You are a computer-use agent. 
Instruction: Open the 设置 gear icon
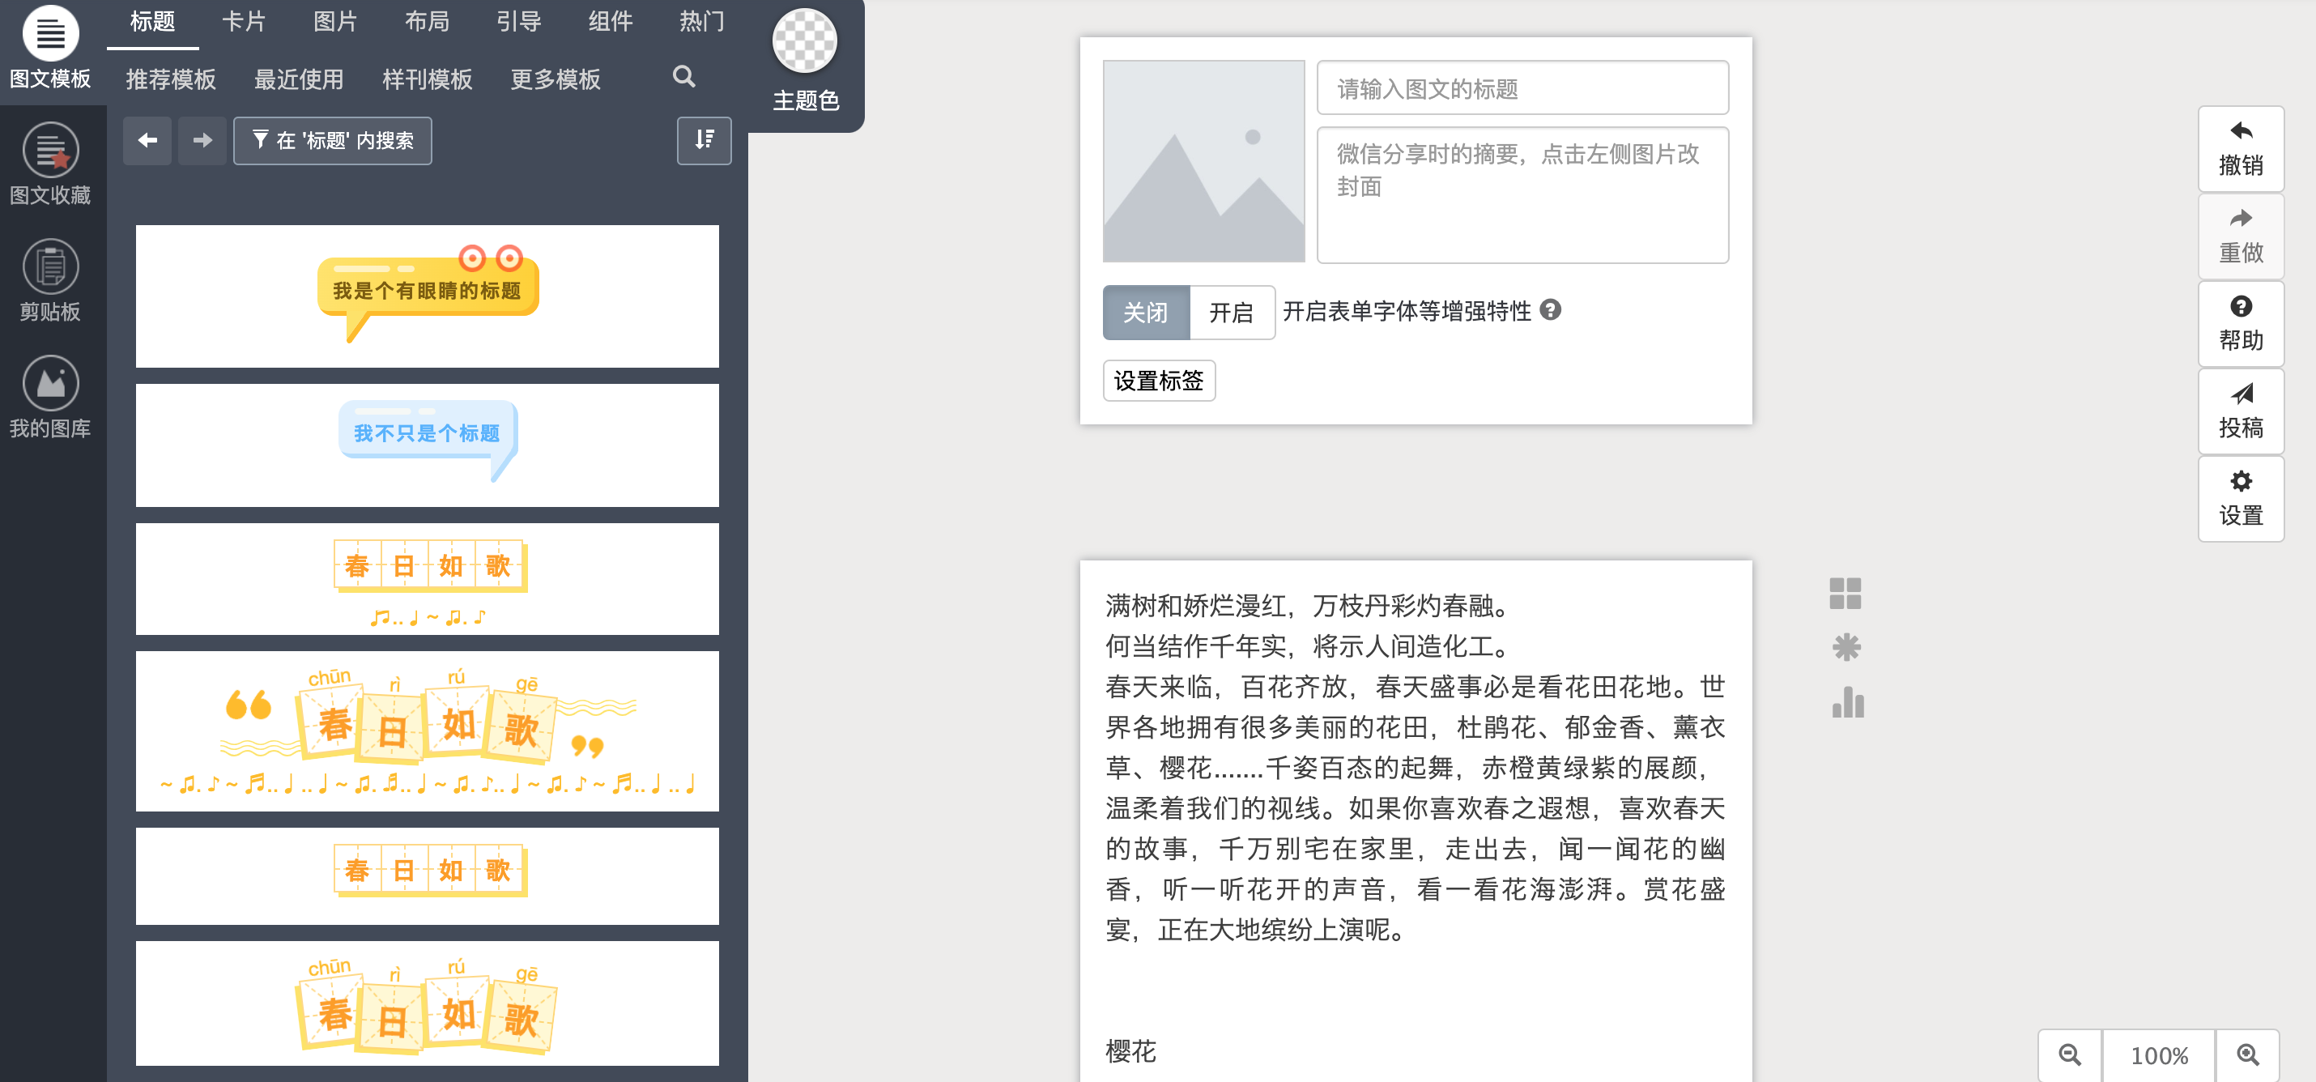tap(2240, 497)
